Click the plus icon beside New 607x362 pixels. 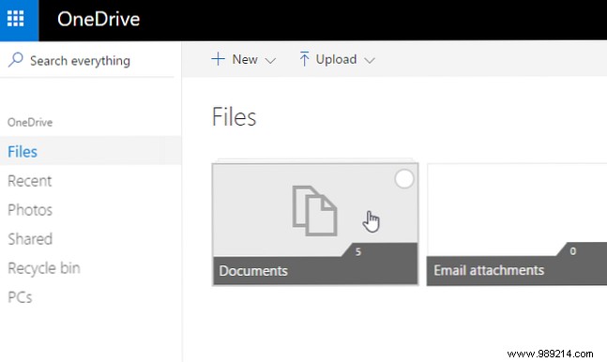(218, 59)
